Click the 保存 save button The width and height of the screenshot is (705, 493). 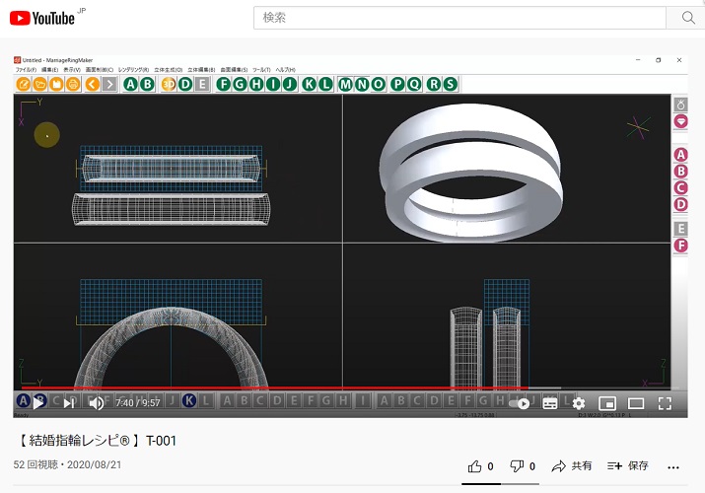[628, 466]
